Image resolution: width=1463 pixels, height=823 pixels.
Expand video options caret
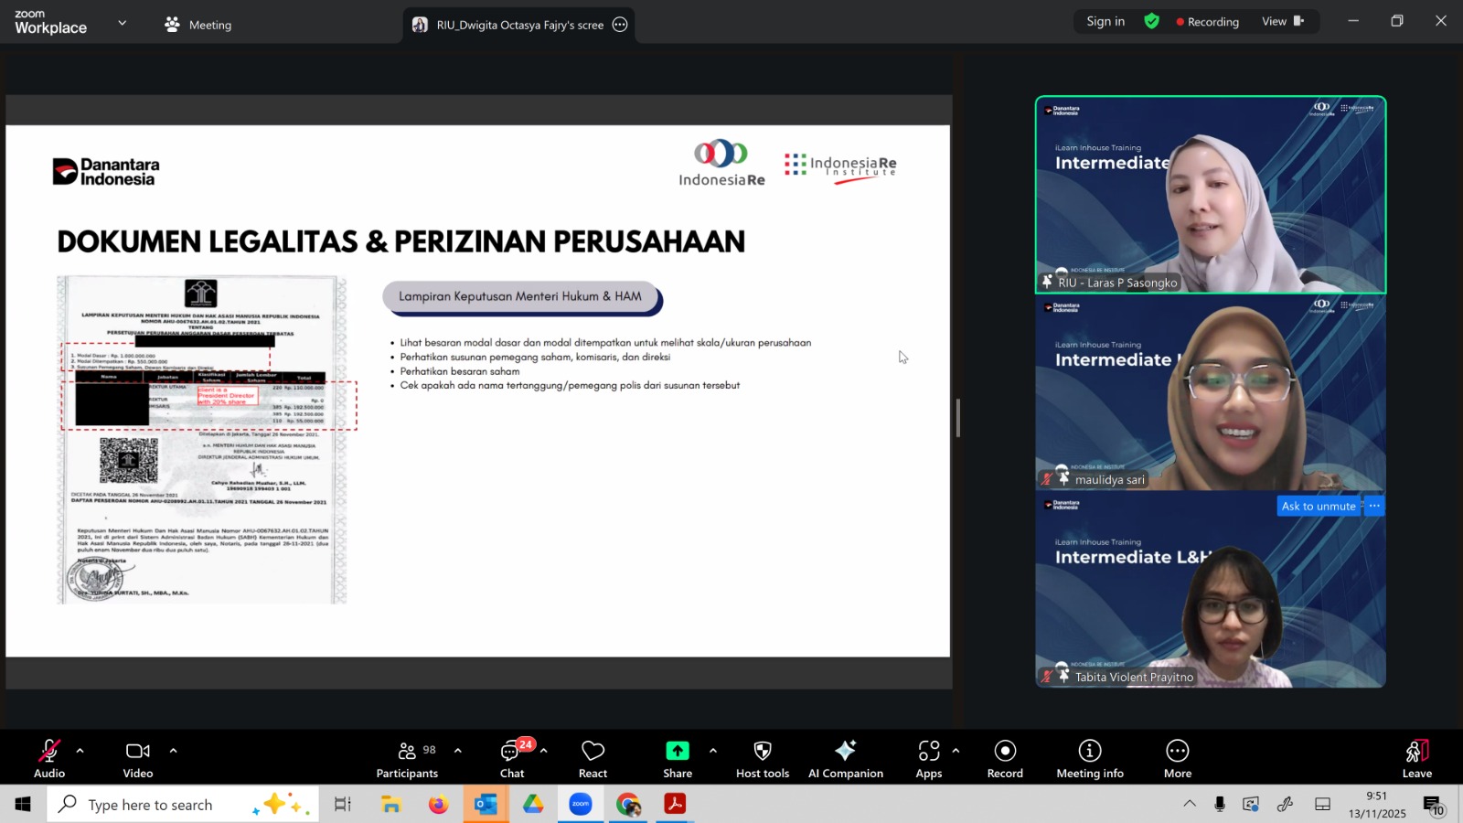173,751
